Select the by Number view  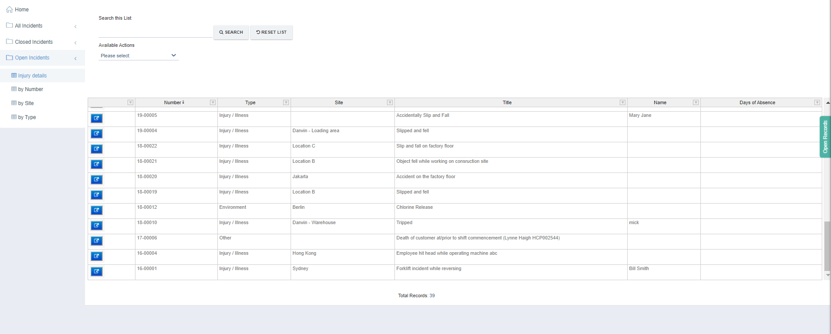click(x=30, y=89)
